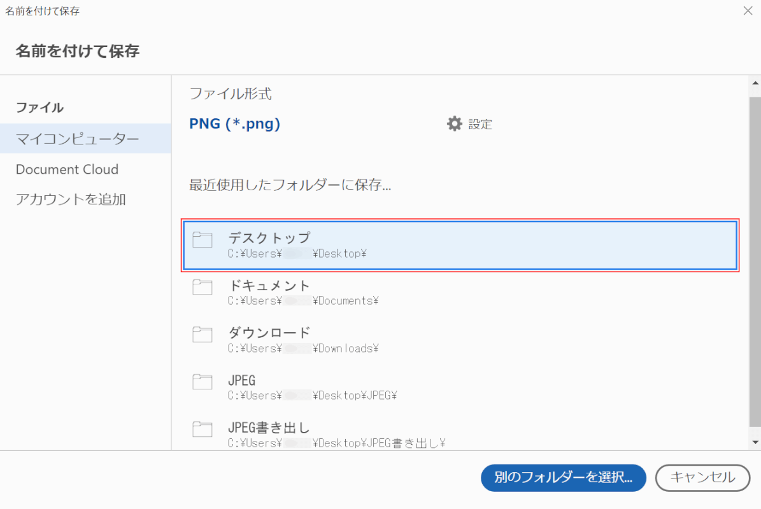Click the JPEG書き出し folder icon
This screenshot has width=761, height=509.
click(x=203, y=429)
